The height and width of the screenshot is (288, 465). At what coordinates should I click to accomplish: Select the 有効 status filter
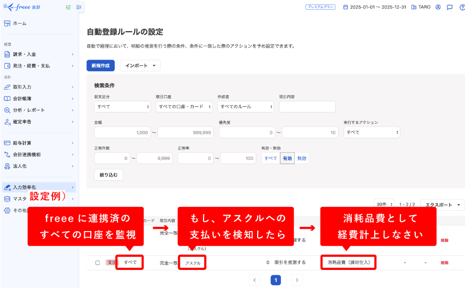pos(287,158)
